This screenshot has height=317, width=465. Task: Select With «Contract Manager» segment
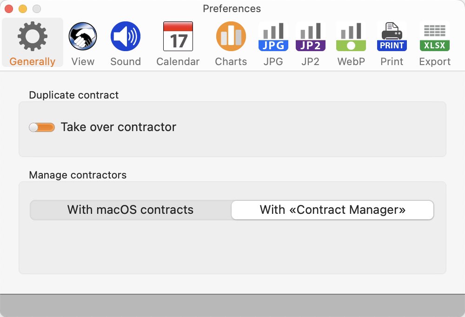pyautogui.click(x=332, y=210)
